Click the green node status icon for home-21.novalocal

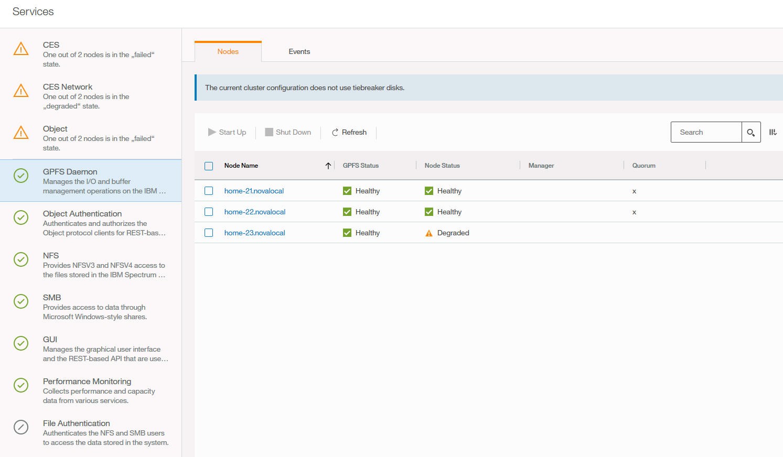[x=429, y=191]
